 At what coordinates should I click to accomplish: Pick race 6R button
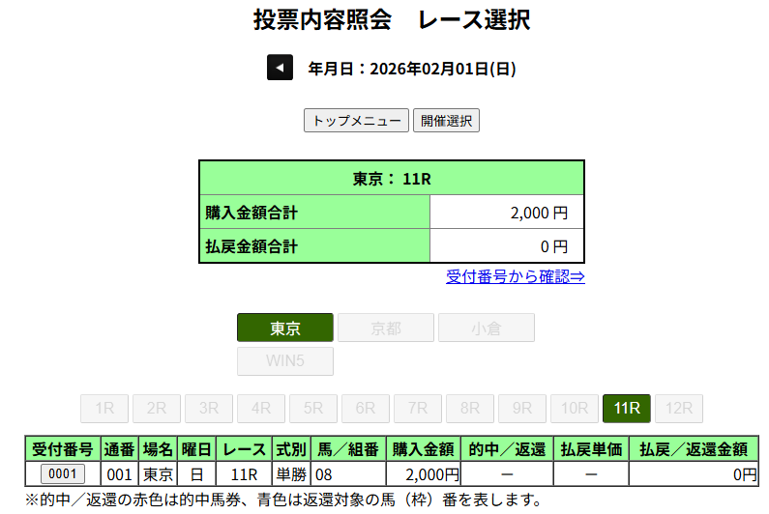[366, 409]
